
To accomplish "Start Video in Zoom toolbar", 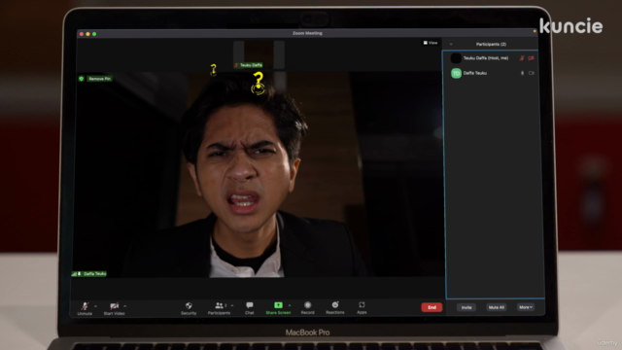I will click(115, 308).
